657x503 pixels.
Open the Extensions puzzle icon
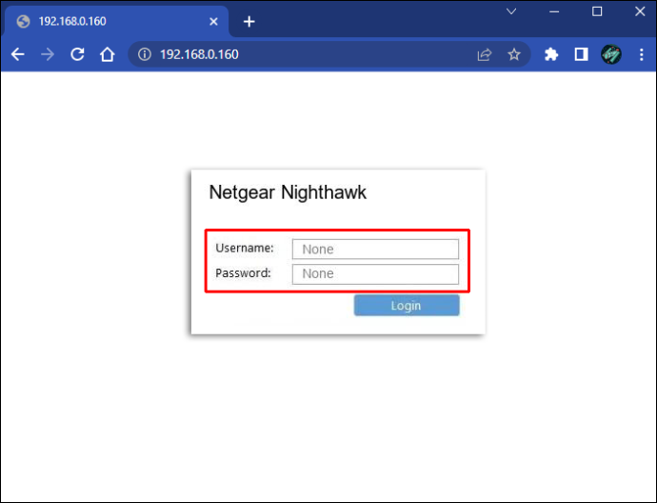point(551,54)
